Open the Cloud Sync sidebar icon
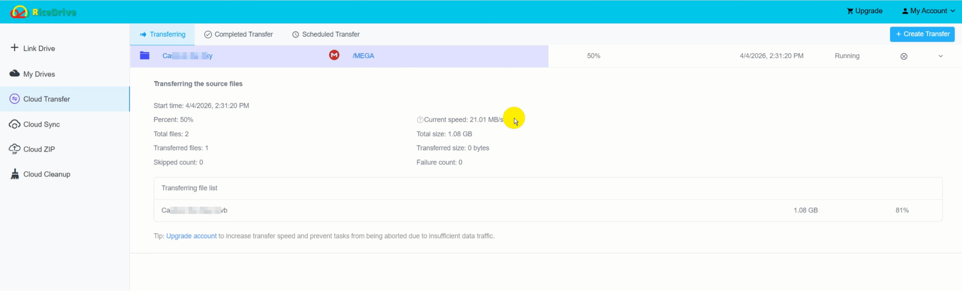This screenshot has width=962, height=291. 14,124
